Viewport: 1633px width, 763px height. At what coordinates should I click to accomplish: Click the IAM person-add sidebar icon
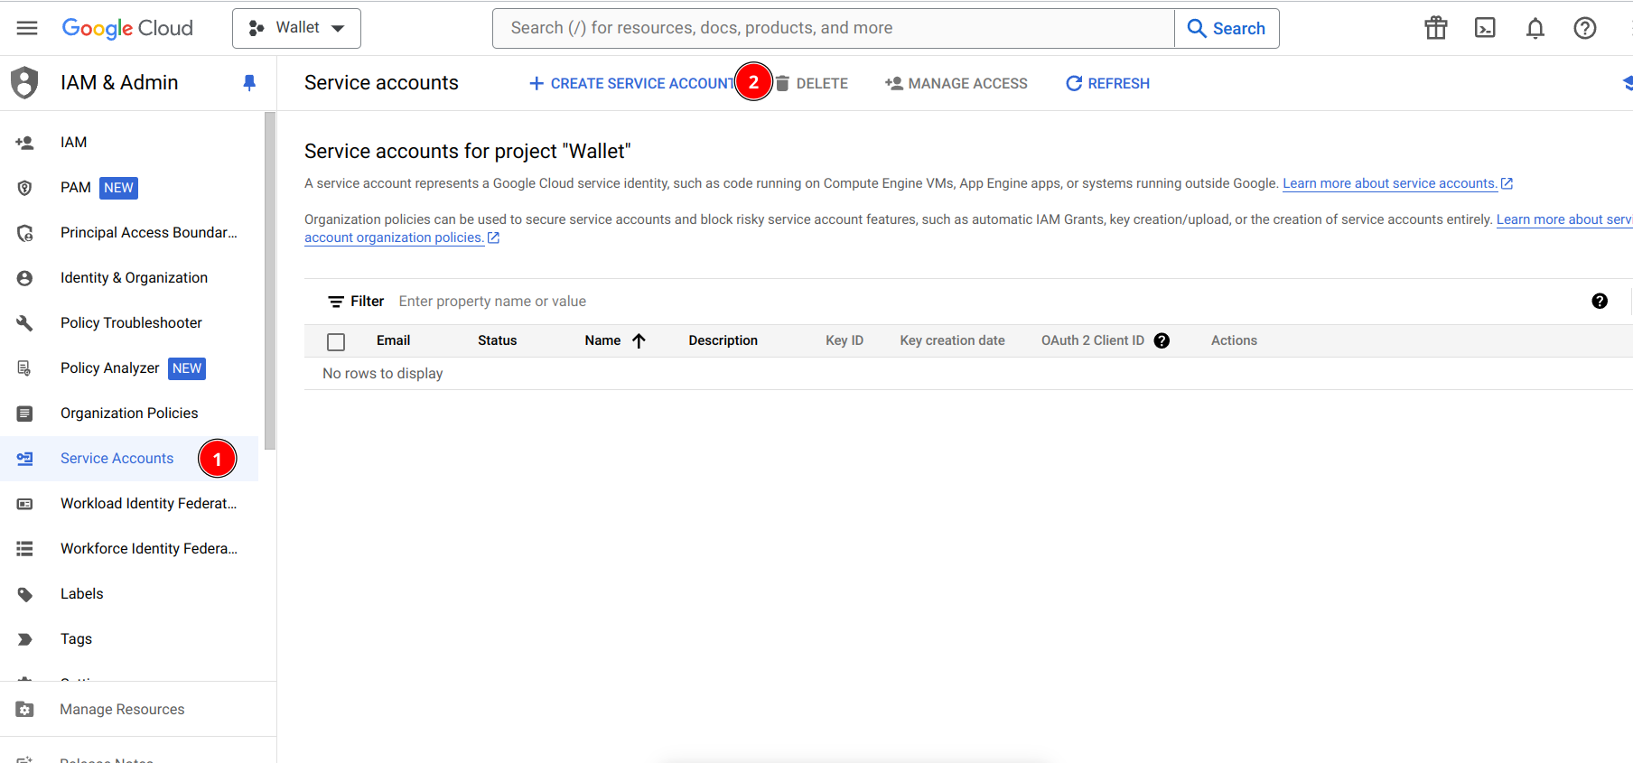point(25,142)
